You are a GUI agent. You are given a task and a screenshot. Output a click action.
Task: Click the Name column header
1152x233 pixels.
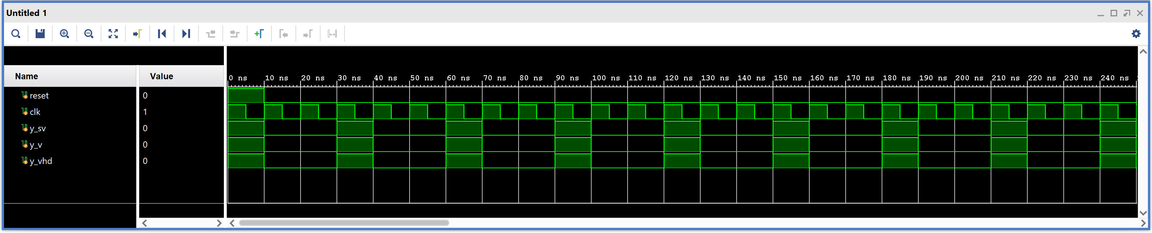tap(27, 76)
